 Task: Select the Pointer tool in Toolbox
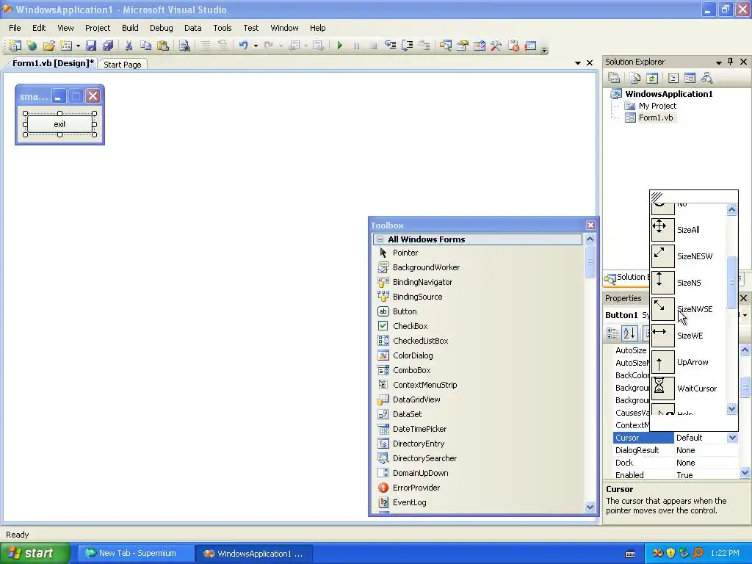405,253
